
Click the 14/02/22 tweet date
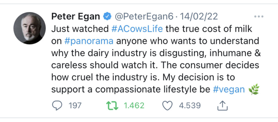point(199,17)
